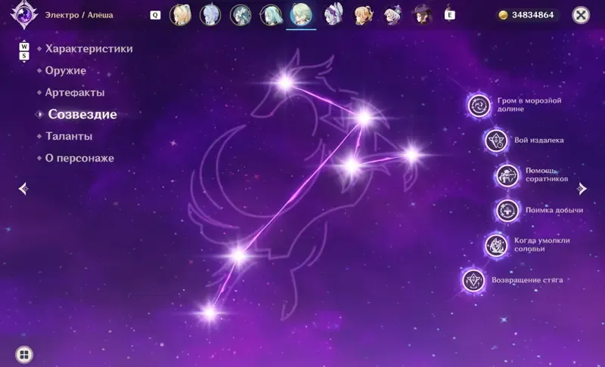Select the lilac-haired portrait with purple hat ornament
The width and height of the screenshot is (605, 367).
(x=392, y=15)
